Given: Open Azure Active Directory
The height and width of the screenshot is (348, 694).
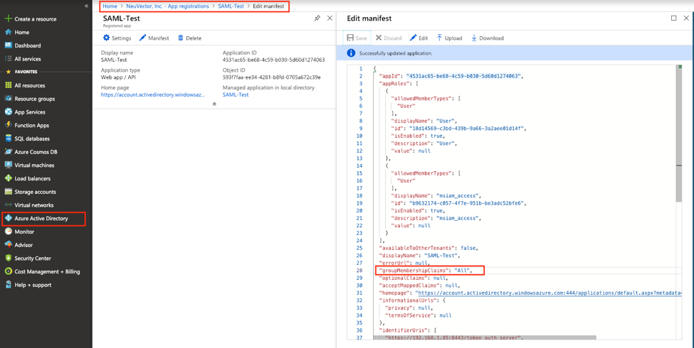Looking at the screenshot, I should click(x=41, y=218).
